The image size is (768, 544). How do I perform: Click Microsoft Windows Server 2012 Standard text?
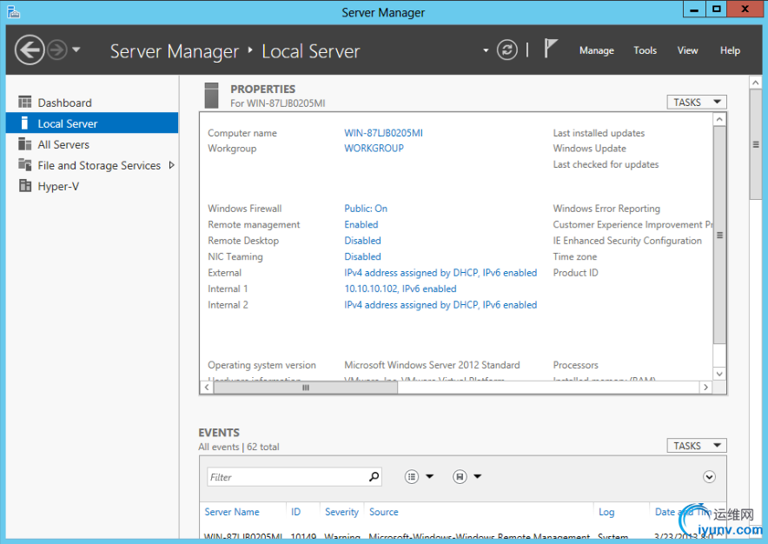click(x=432, y=365)
